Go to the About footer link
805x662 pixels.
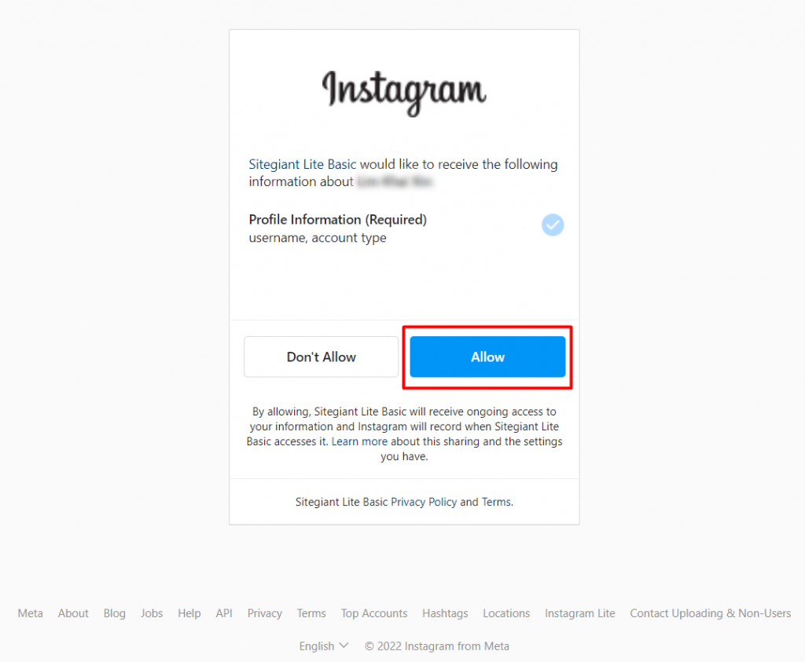[73, 613]
